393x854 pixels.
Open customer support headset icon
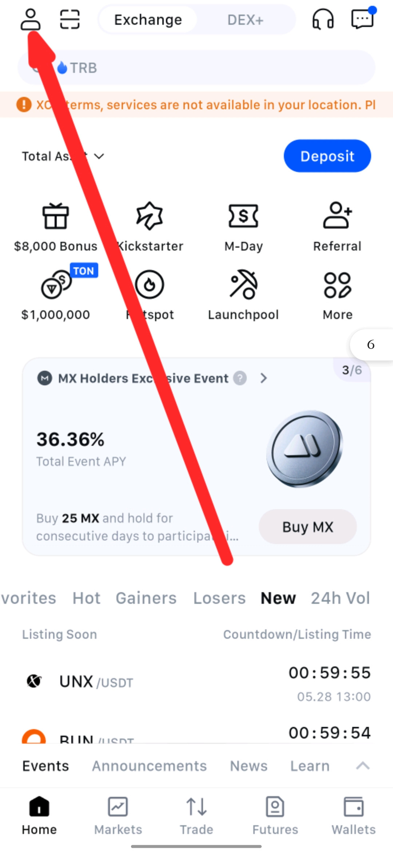323,20
